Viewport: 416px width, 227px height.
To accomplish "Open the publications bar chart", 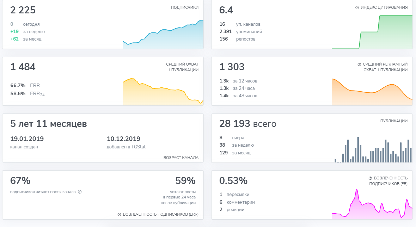I will coord(373,150).
